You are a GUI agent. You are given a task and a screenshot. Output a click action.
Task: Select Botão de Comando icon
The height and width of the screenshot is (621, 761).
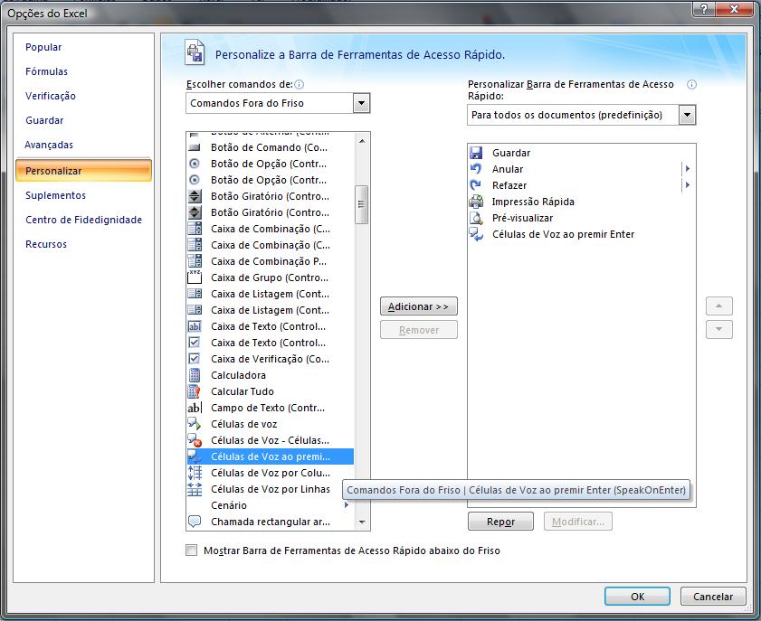click(195, 146)
